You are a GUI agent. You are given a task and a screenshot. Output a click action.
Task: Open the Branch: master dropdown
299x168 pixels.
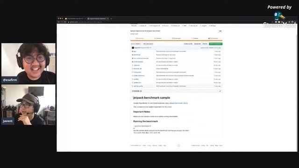pos(136,44)
